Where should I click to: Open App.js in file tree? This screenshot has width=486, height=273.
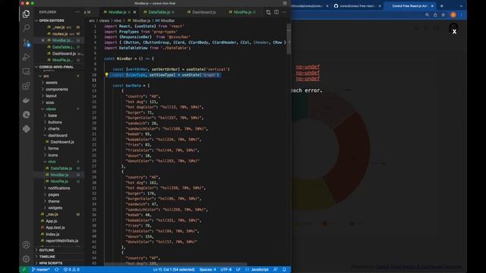pos(52,221)
